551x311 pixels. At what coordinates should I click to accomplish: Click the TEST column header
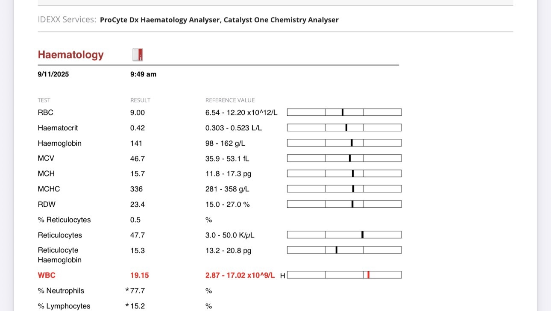pos(44,100)
